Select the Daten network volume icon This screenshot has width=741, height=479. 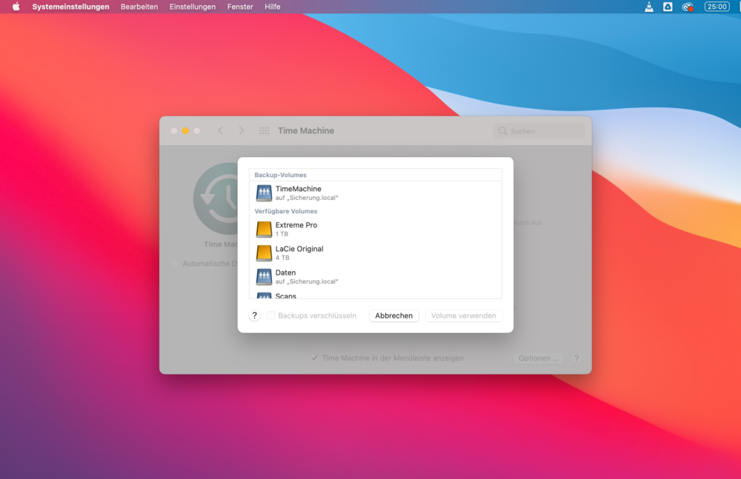pos(264,277)
